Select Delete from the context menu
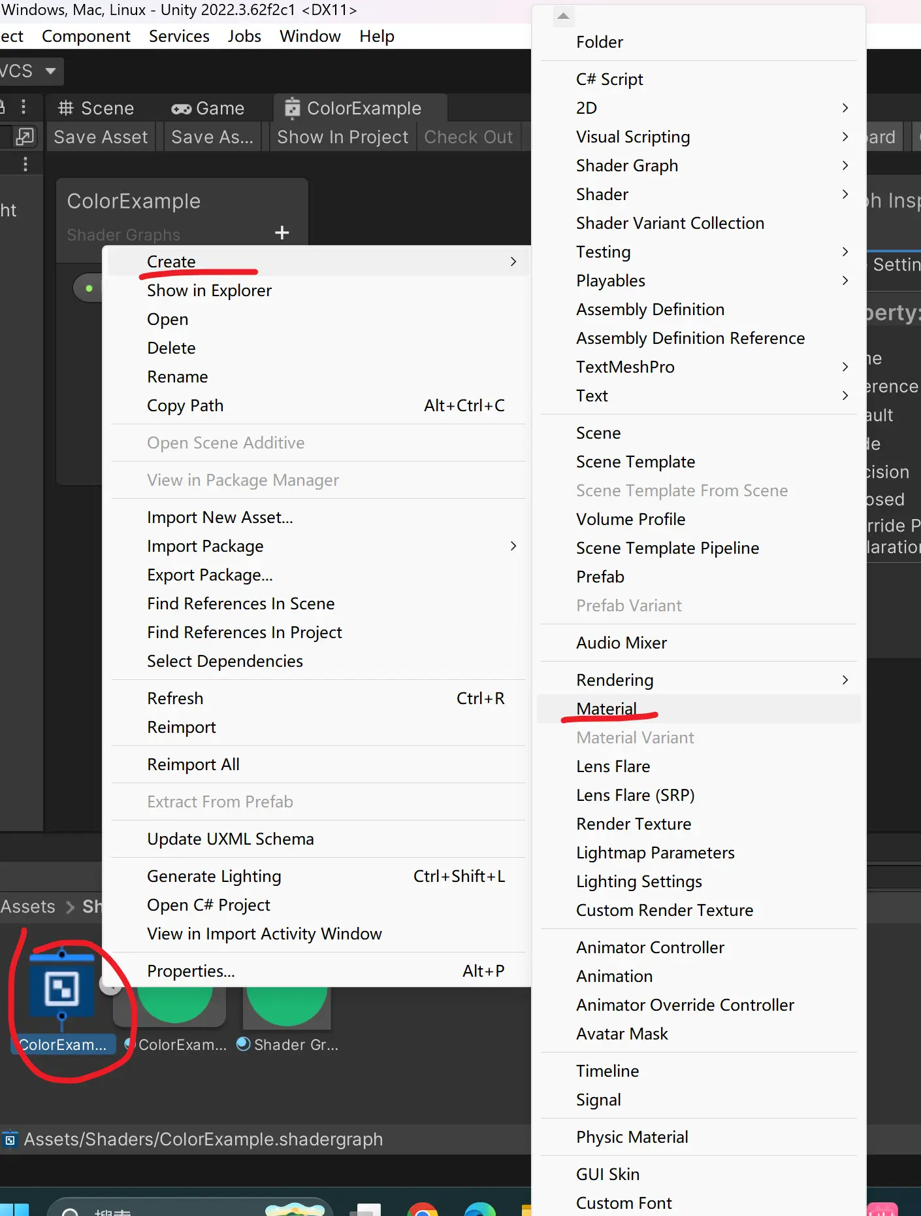The width and height of the screenshot is (921, 1216). 318,348
